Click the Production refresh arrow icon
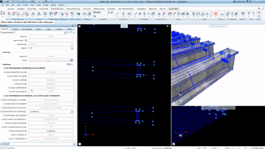 pyautogui.click(x=78, y=14)
